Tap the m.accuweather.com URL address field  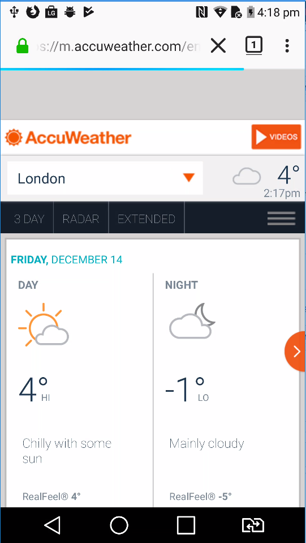[118, 46]
